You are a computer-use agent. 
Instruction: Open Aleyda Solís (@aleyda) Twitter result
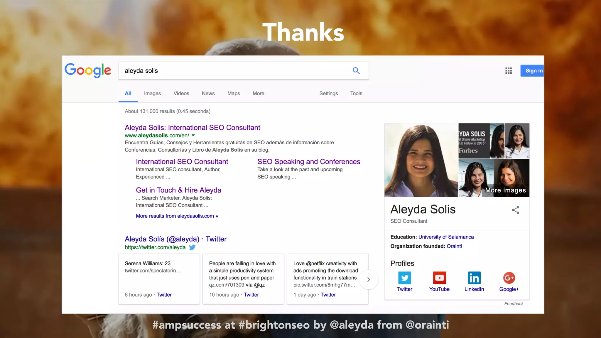(x=175, y=239)
